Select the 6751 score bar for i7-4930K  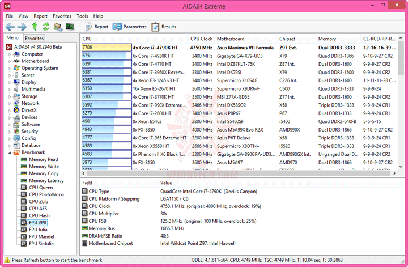[107, 56]
